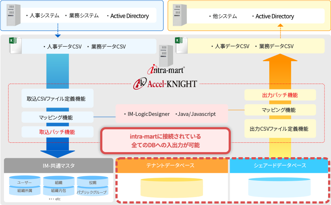Click the 取込CSVファイル定義機能 box
The height and width of the screenshot is (205, 331).
(x=57, y=99)
